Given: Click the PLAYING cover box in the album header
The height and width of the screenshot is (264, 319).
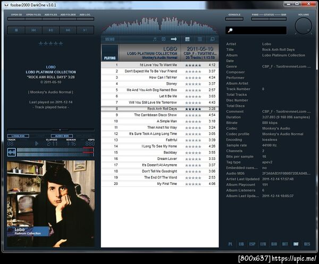Looking at the screenshot, I should click(110, 53).
